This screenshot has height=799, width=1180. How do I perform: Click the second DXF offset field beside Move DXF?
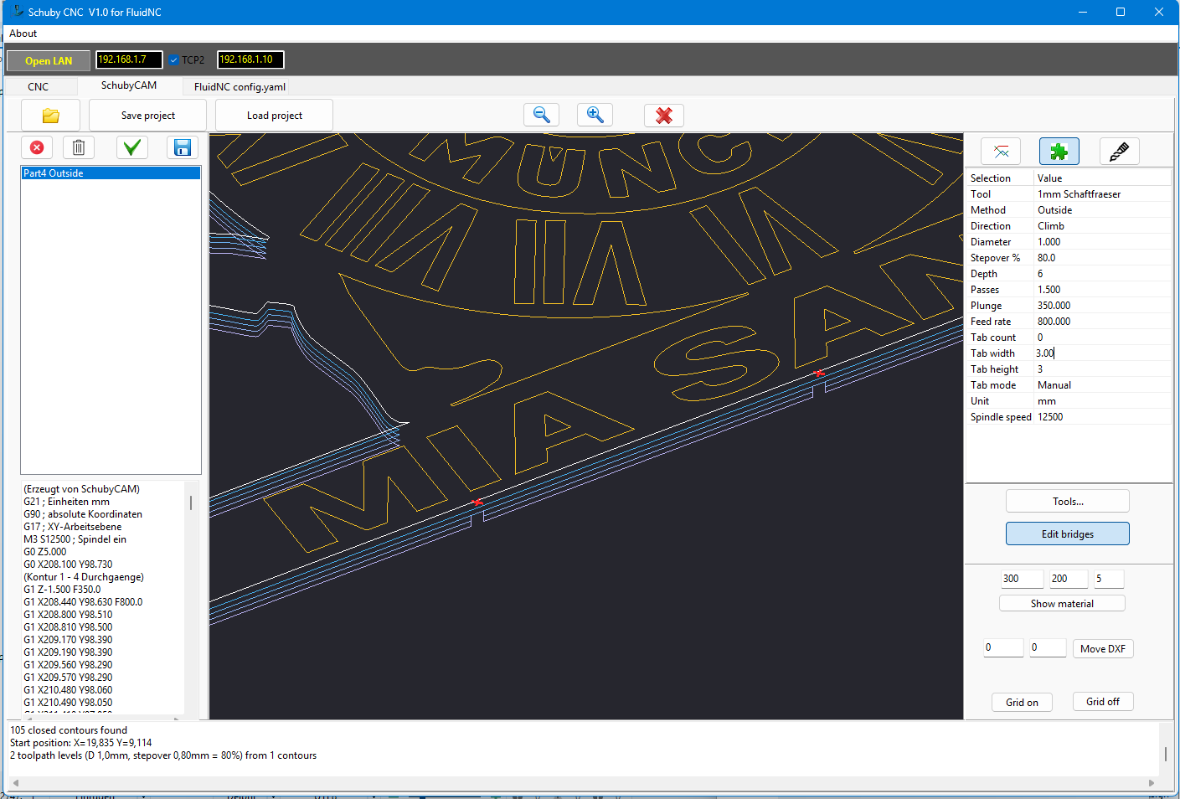pos(1048,647)
